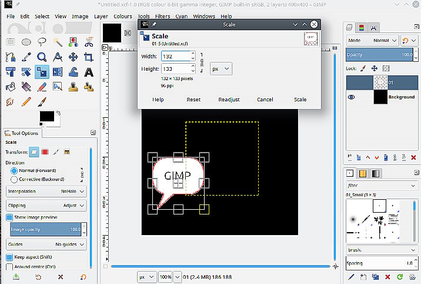Choose the Text tool
Screen dimensions: 421x284
click(x=89, y=72)
